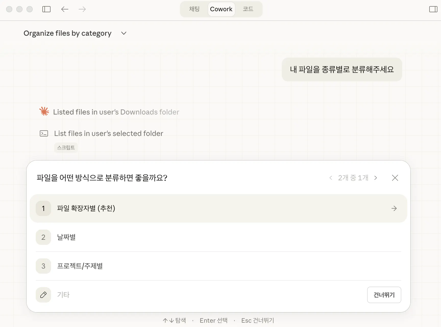
Task: Switch to the 채팅 tab
Action: pyautogui.click(x=194, y=9)
